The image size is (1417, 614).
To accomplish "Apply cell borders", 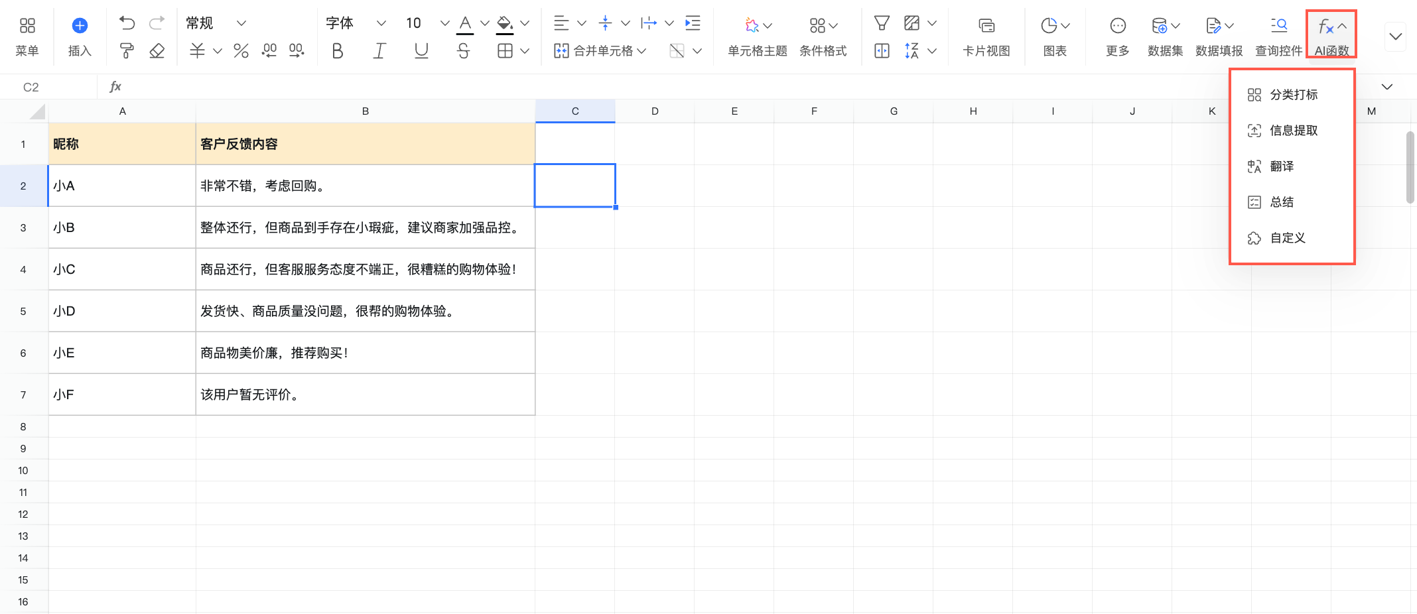I will tap(505, 50).
